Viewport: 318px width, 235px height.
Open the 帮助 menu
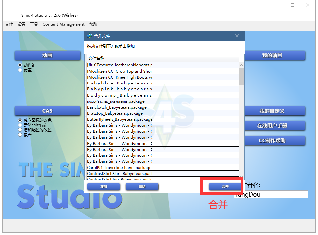tap(93, 24)
